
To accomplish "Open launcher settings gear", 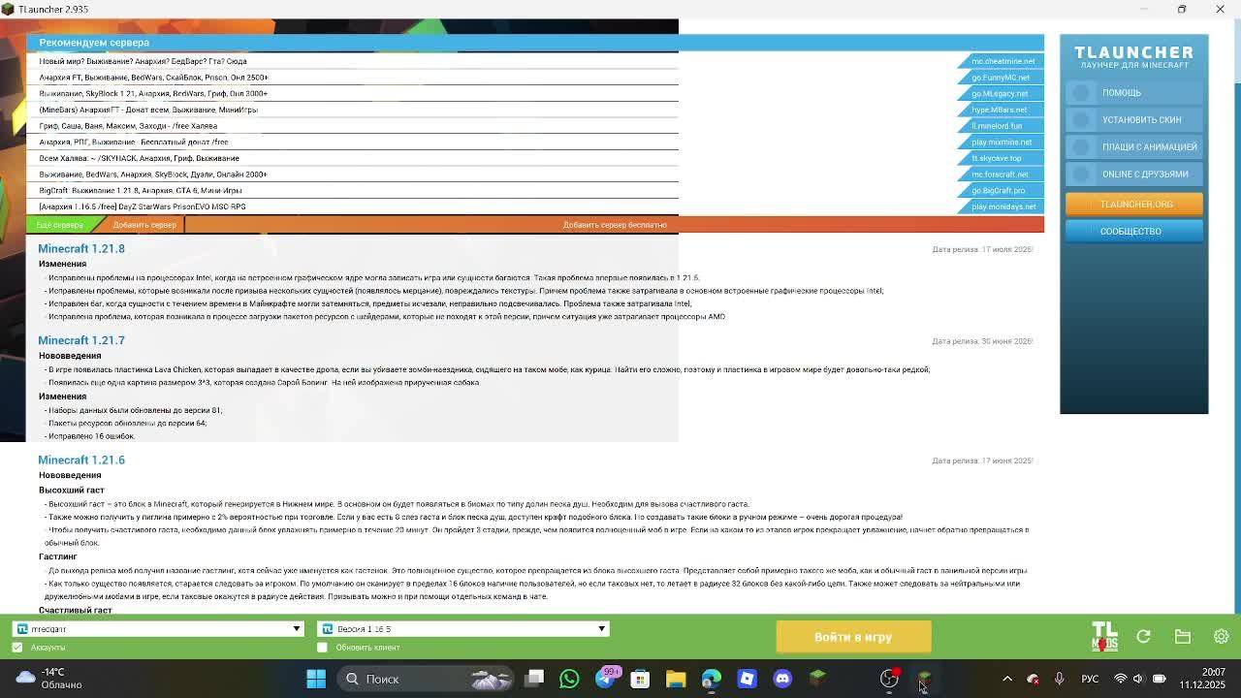I will [1222, 637].
